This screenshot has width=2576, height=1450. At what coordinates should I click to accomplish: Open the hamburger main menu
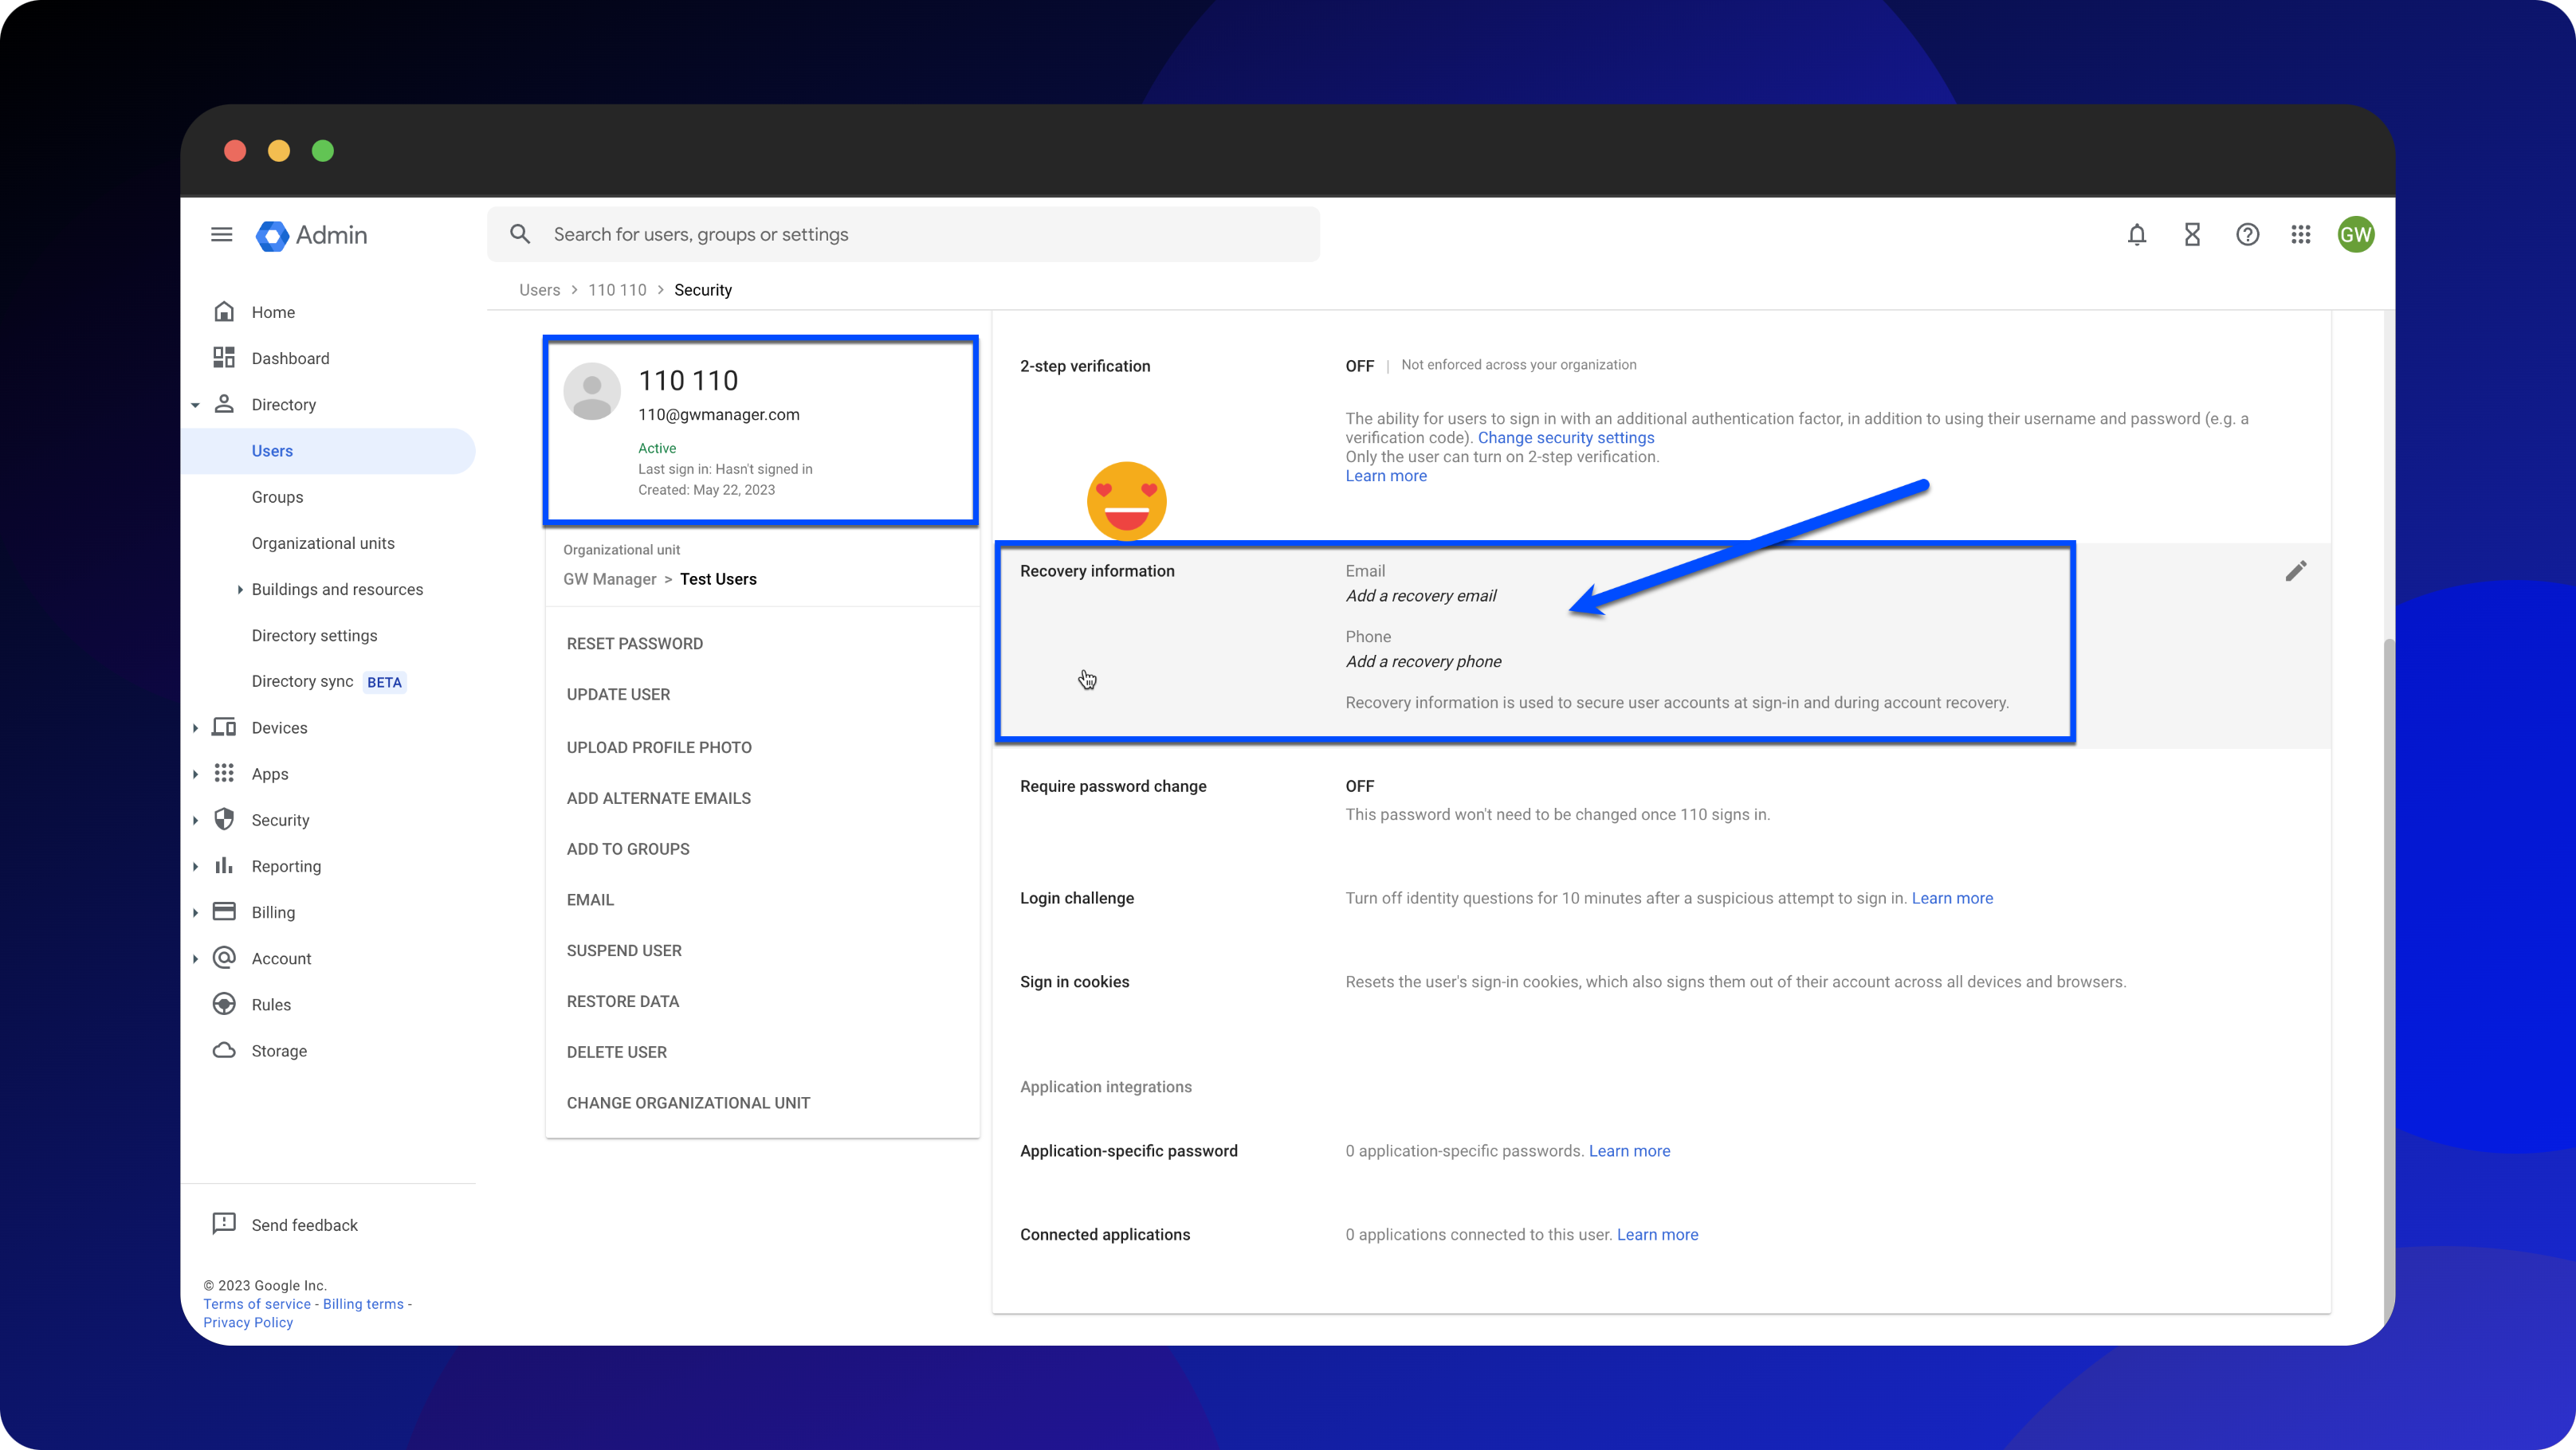(x=221, y=235)
